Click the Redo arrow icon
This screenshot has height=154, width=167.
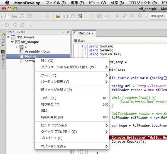[47, 16]
